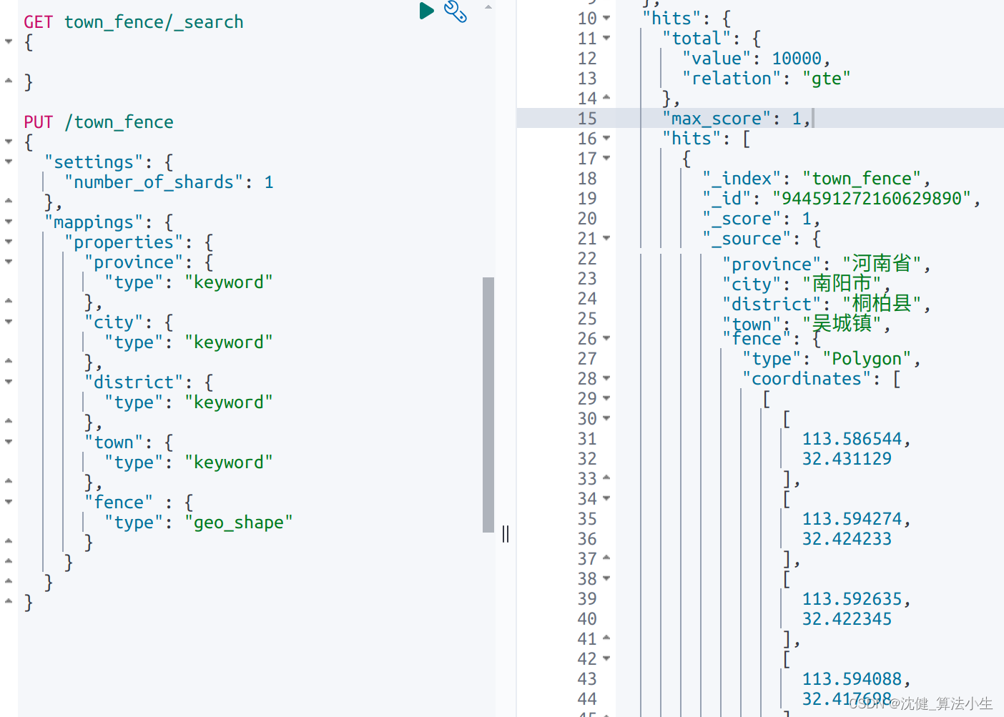Screen dimensions: 1004x717
Task: Click coordinate value 113.586544
Action: pyautogui.click(x=852, y=439)
